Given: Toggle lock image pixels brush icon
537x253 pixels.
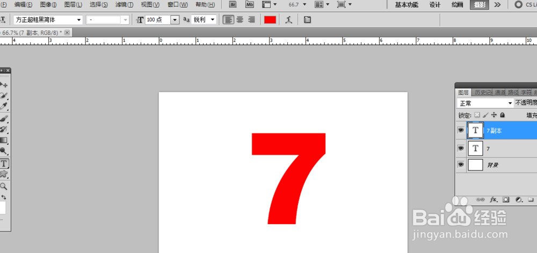Looking at the screenshot, I should coord(485,115).
